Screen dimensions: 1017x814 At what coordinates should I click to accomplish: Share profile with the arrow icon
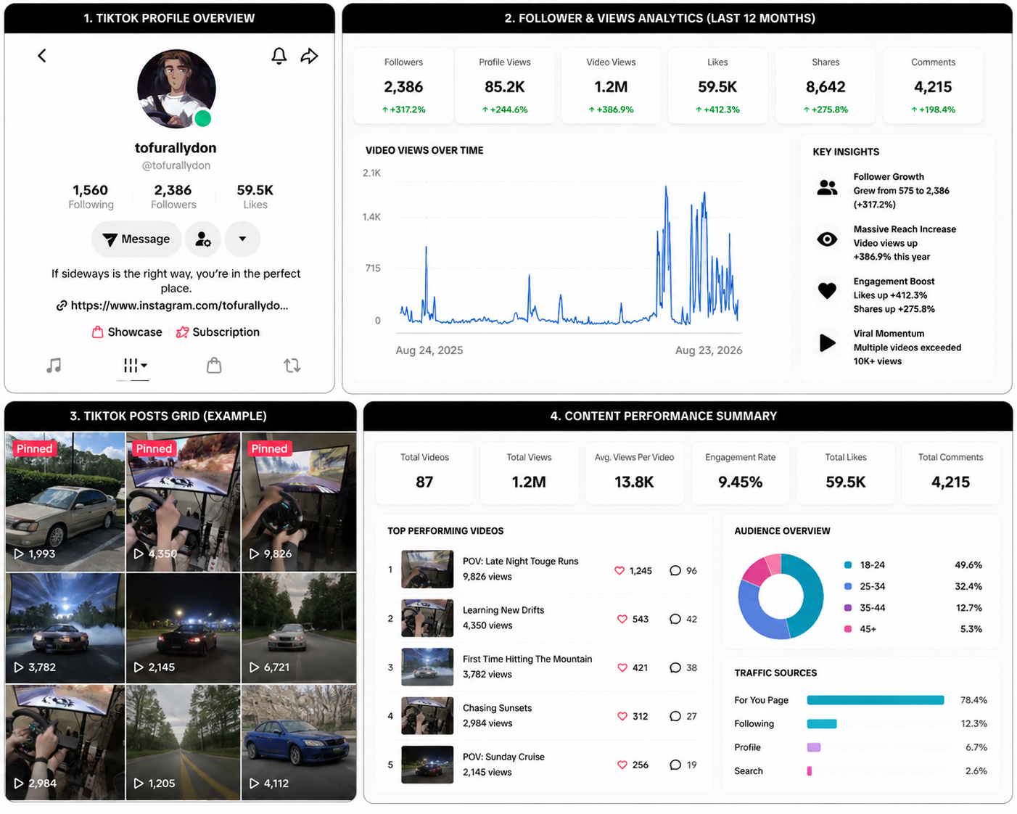click(x=310, y=56)
